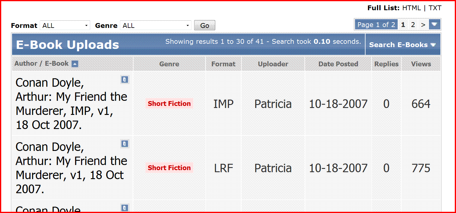Sort by Views column header
The height and width of the screenshot is (213, 456).
click(421, 64)
